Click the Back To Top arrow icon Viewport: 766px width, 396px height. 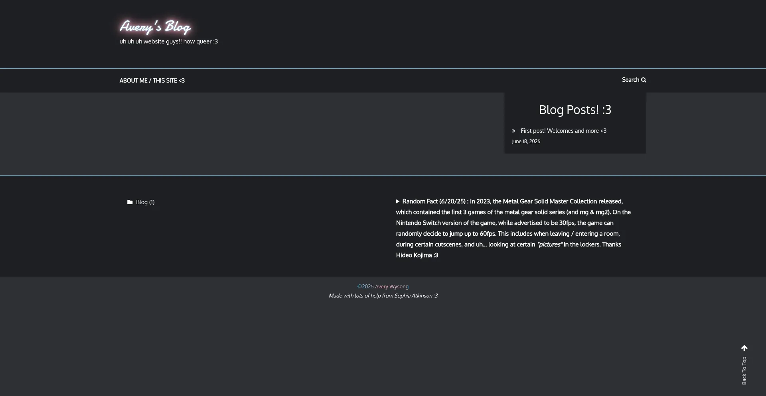pyautogui.click(x=744, y=348)
